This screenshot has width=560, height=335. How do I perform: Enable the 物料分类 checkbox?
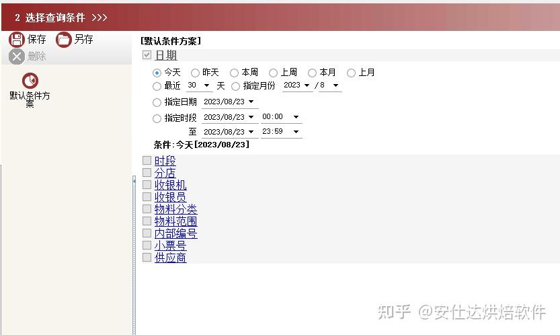147,209
